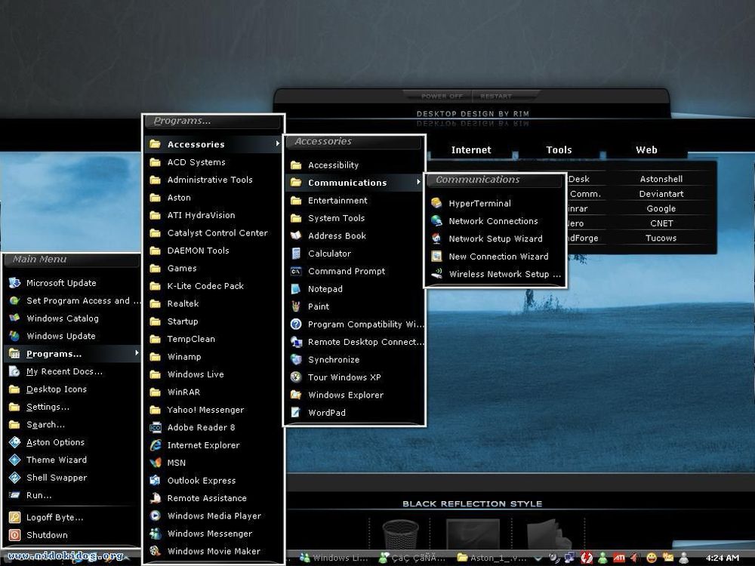Click the recycle bin on the dock
Screen dimensions: 755x566
[x=400, y=534]
